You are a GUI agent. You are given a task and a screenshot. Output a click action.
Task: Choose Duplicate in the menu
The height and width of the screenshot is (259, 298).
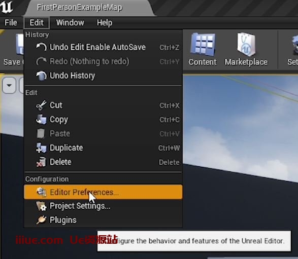click(x=104, y=148)
